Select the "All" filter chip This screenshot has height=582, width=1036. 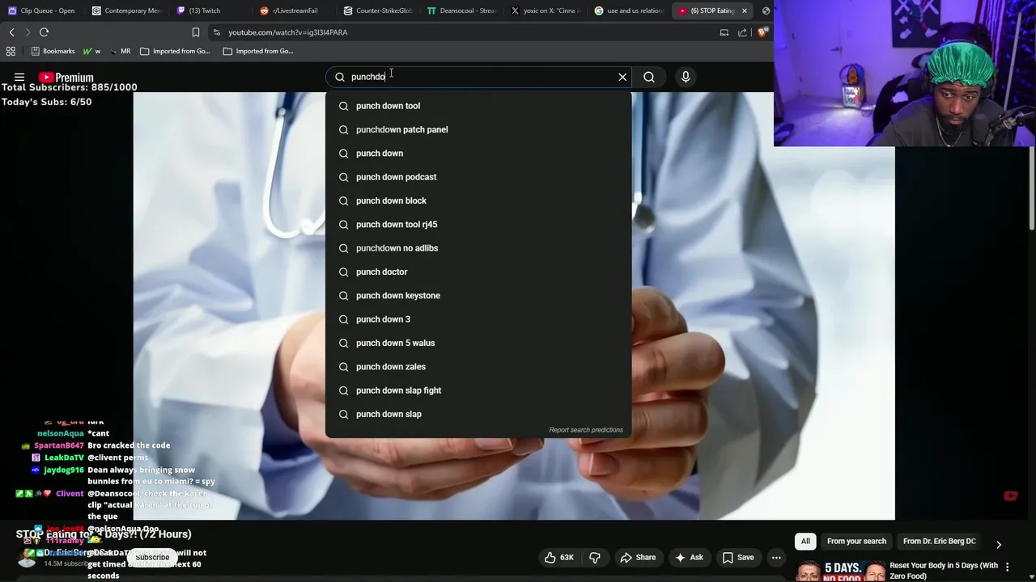pos(805,541)
